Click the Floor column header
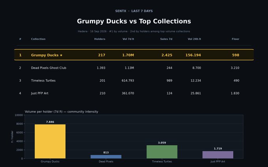 click(235, 39)
